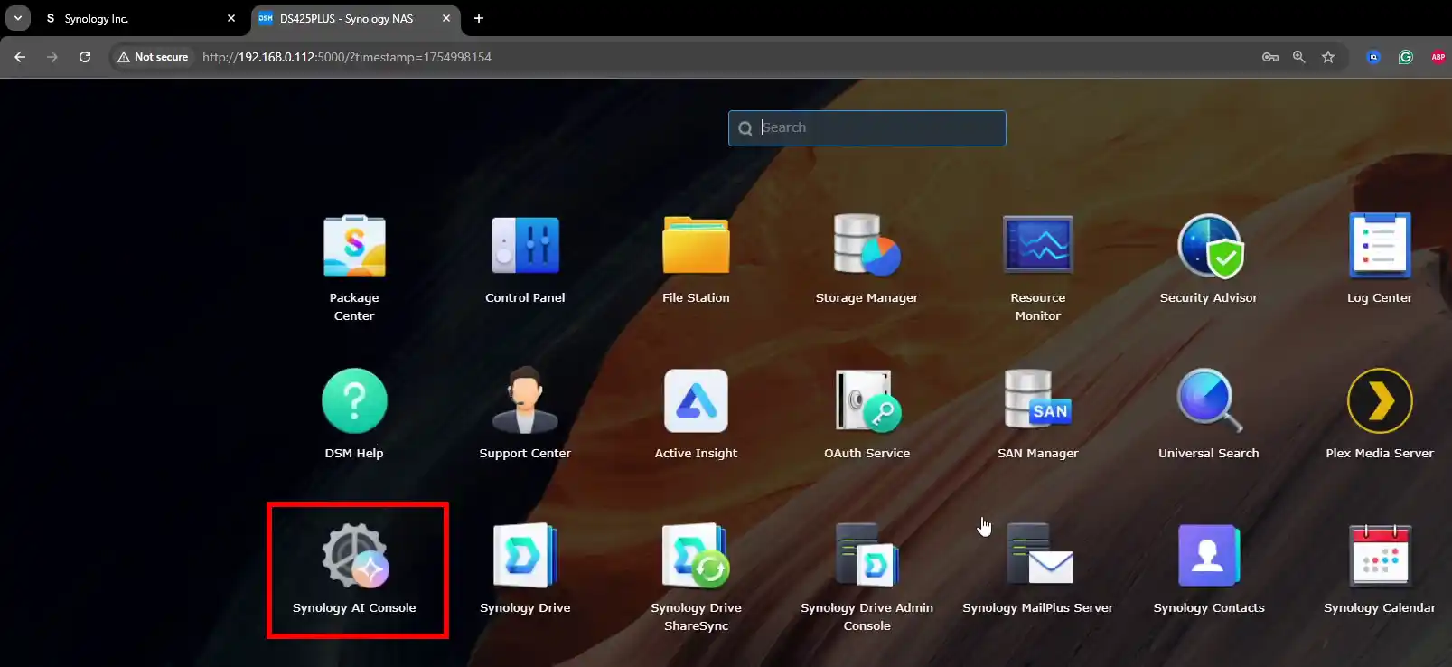The image size is (1452, 667).
Task: Click the Not secure site info badge
Action: coord(153,57)
